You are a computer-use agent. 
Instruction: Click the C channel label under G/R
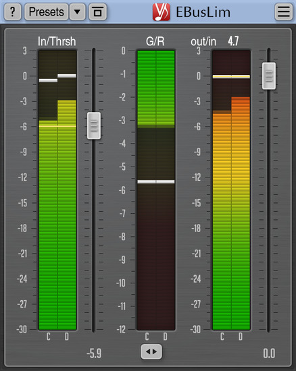(147, 337)
